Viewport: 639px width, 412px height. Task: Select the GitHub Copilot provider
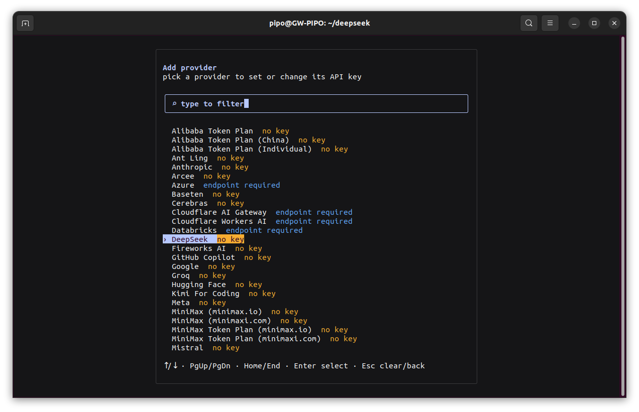coord(221,257)
